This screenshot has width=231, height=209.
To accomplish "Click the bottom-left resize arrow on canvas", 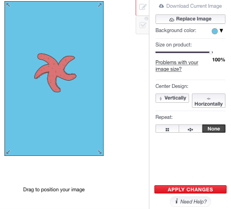I will click(x=8, y=152).
